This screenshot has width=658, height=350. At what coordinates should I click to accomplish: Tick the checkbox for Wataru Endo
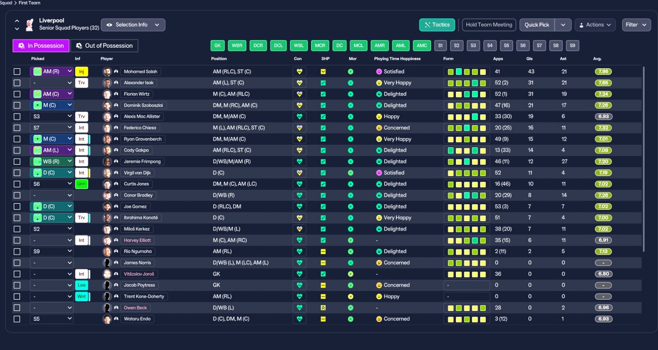(17, 319)
